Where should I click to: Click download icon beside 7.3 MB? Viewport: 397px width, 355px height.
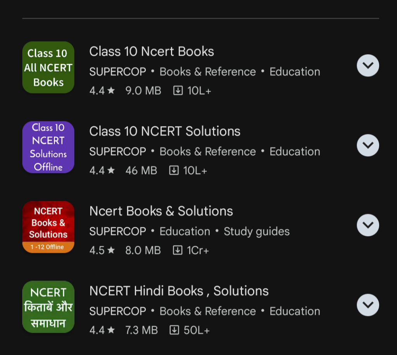[x=174, y=330]
